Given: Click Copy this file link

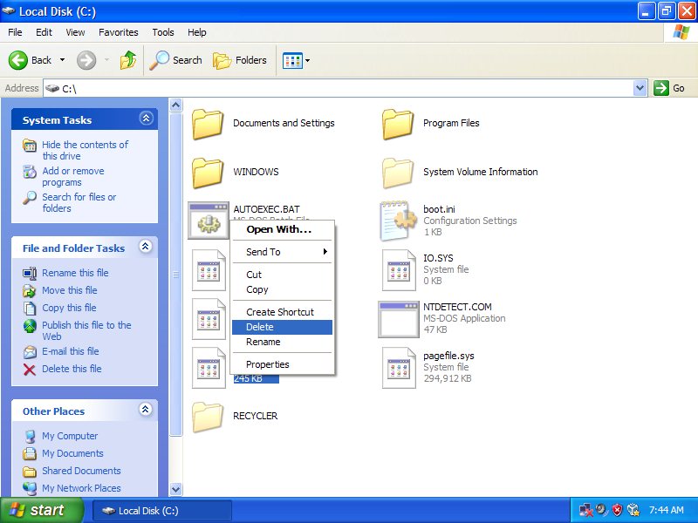Looking at the screenshot, I should [69, 308].
